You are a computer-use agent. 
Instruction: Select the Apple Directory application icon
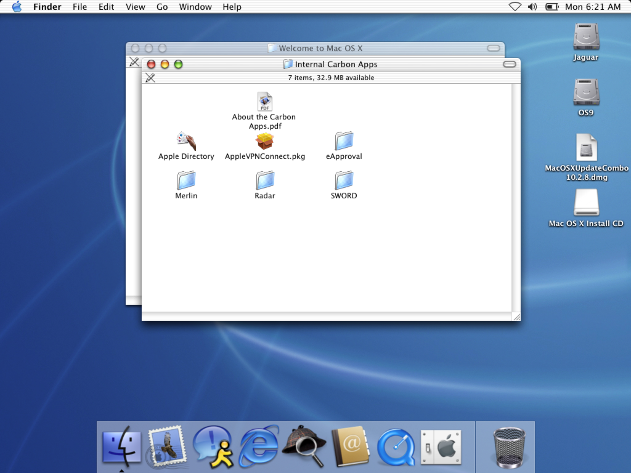(186, 141)
